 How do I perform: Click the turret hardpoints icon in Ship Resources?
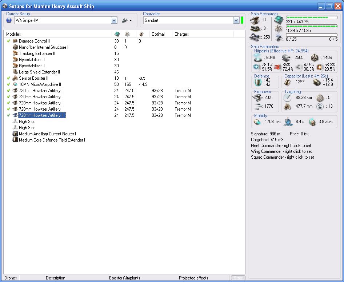coord(255,20)
